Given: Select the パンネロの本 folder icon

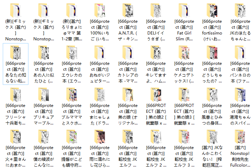Looking at the screenshot, I should pos(240,53).
